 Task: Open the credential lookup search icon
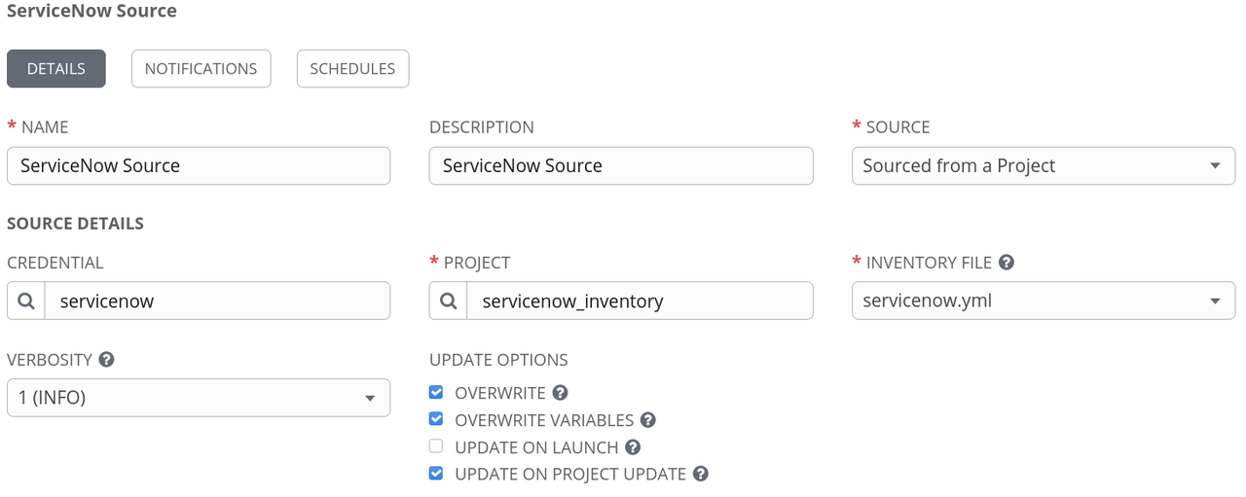point(26,302)
